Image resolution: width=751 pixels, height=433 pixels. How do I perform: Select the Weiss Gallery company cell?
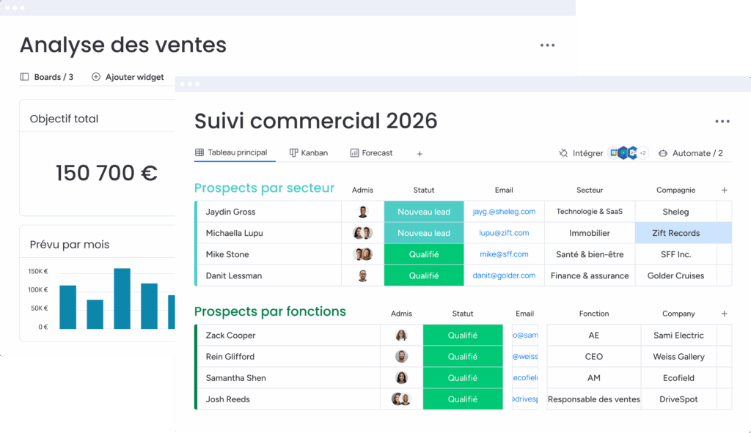(x=678, y=357)
